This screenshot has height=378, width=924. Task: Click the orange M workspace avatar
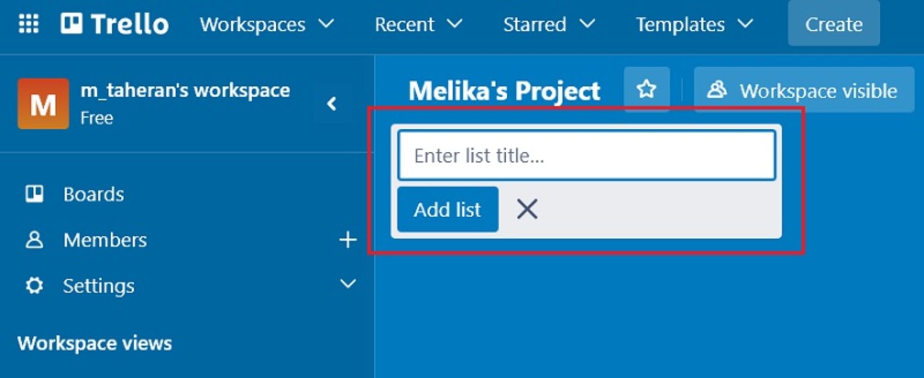43,104
